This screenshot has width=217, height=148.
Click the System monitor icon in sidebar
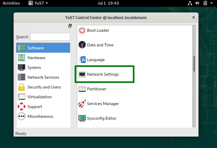[x=21, y=67]
